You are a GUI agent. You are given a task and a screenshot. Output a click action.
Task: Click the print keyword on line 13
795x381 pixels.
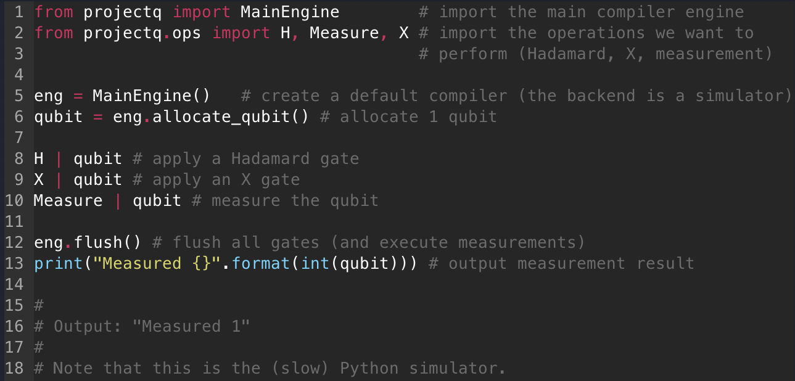tap(58, 263)
